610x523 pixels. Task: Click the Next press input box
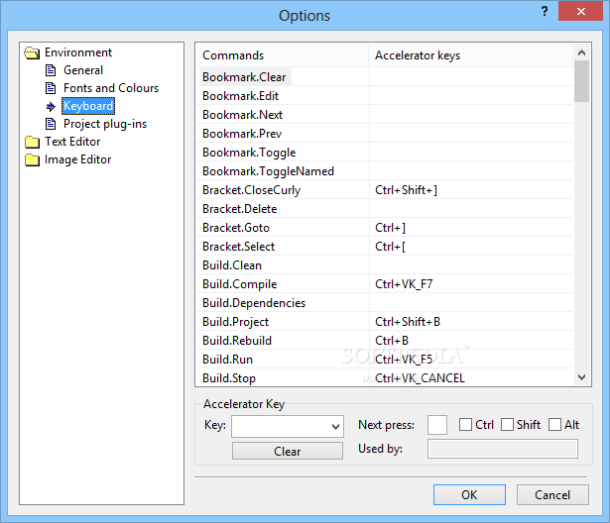pyautogui.click(x=437, y=425)
